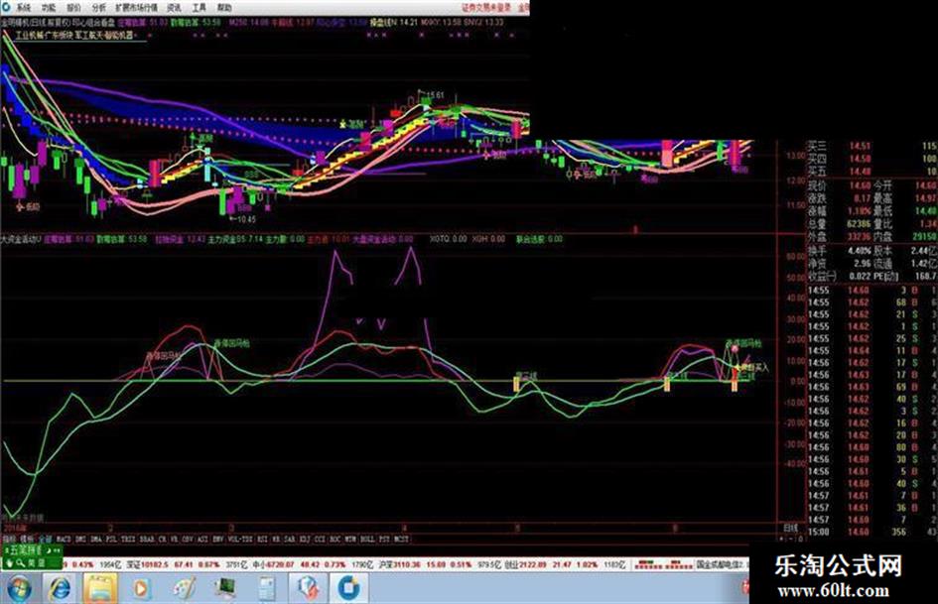Switch indicator to VOL-TDX

(240, 539)
